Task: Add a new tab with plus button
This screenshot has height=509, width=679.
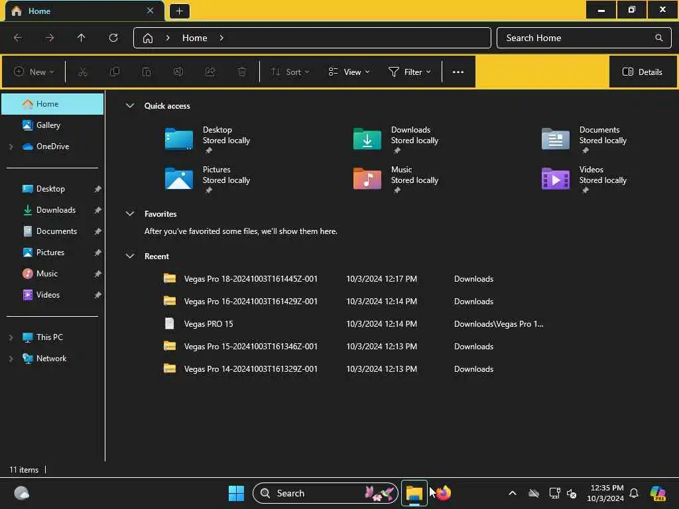Action: coord(179,11)
